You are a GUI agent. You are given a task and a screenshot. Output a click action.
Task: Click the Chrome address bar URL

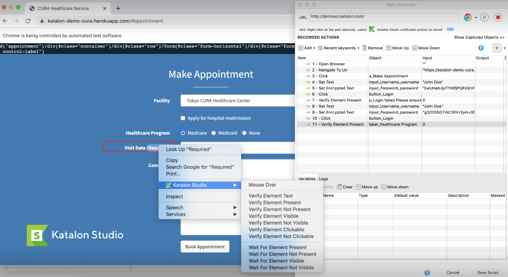pos(105,21)
